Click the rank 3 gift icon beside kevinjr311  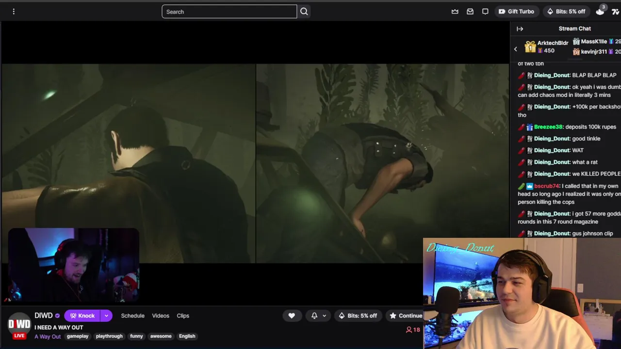coord(576,51)
